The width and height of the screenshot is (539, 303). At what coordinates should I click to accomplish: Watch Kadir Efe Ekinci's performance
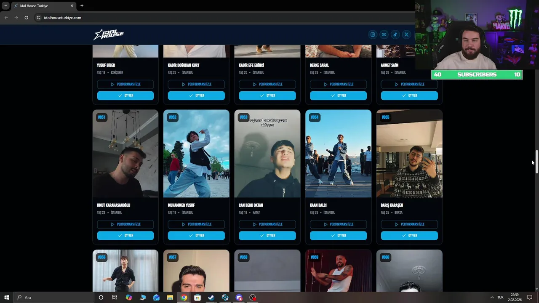(x=267, y=84)
